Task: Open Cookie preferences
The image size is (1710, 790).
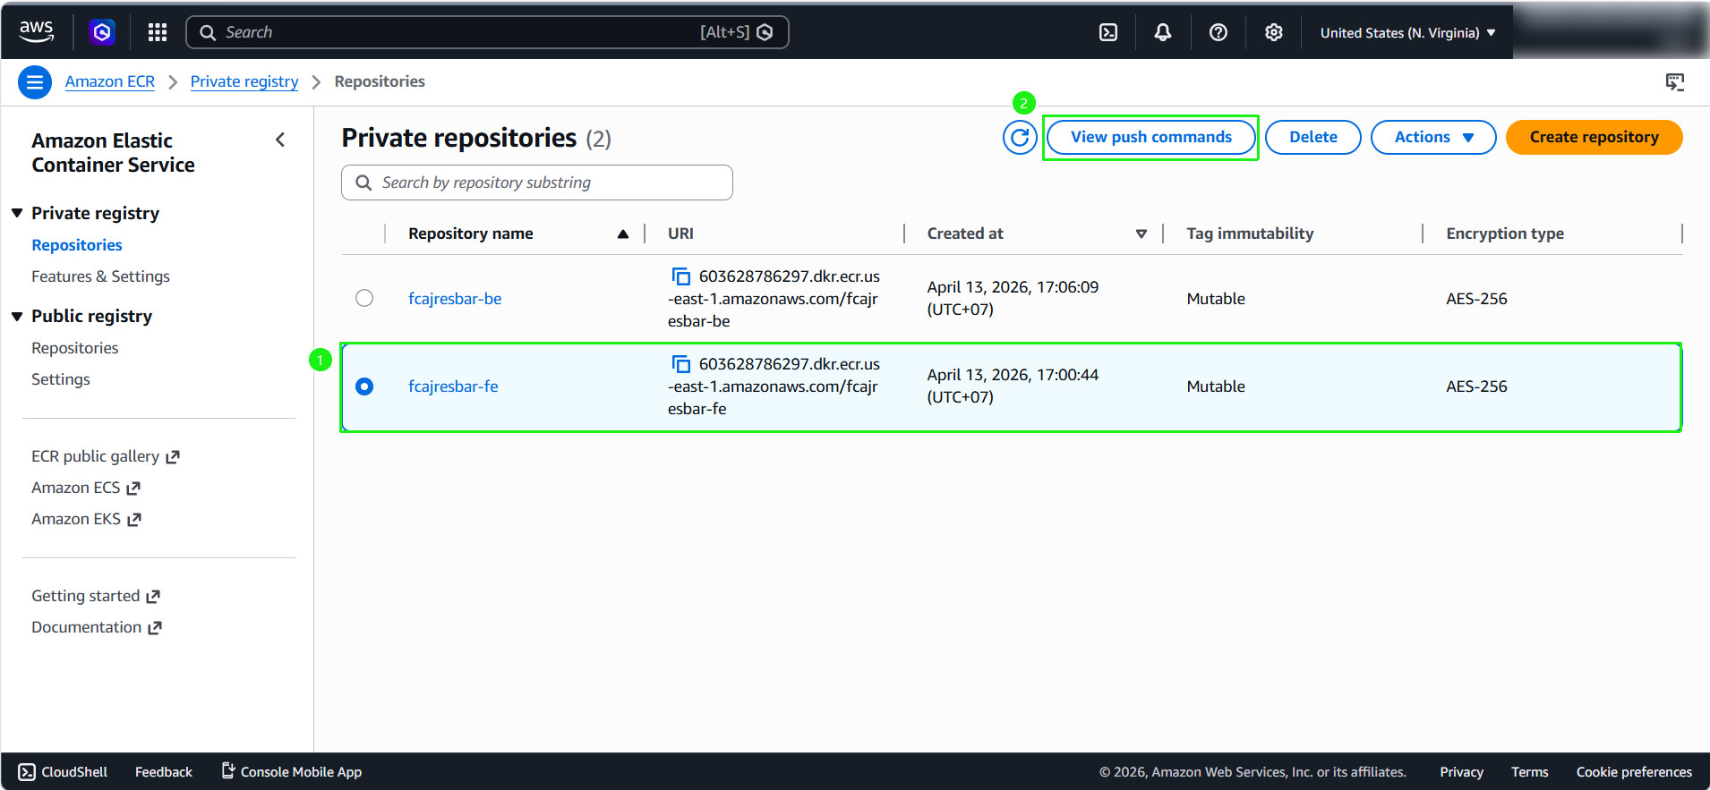Action: 1634,772
